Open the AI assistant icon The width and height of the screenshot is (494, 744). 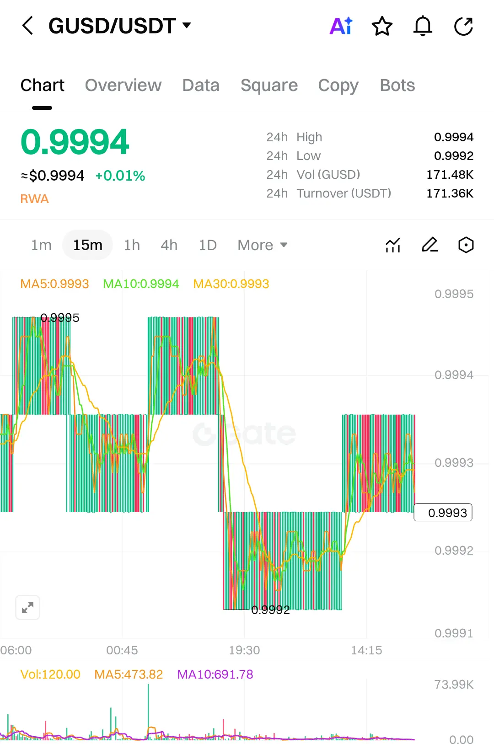pos(341,26)
